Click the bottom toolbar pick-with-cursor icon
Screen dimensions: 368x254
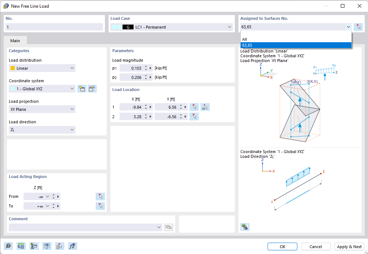(60, 246)
